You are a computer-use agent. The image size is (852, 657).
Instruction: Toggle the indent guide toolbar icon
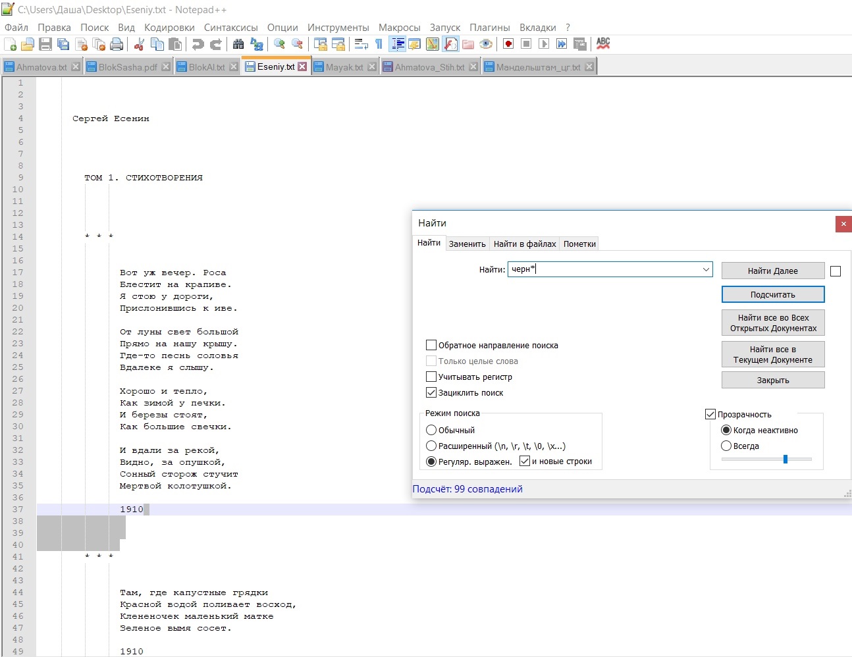[398, 44]
